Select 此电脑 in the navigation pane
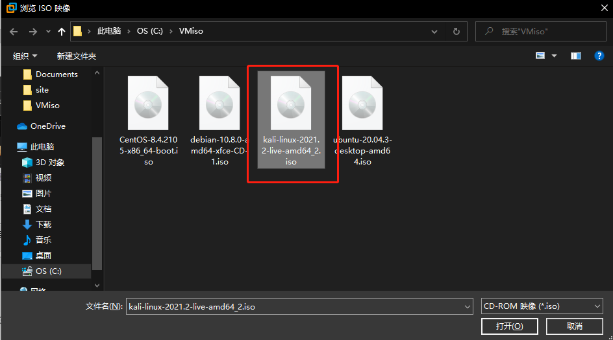 tap(36, 146)
